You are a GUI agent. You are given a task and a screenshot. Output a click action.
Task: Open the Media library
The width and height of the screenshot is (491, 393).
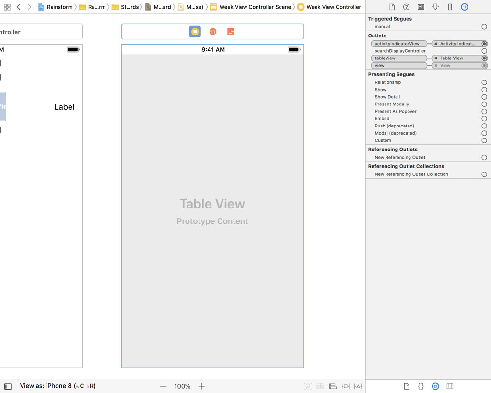click(449, 386)
